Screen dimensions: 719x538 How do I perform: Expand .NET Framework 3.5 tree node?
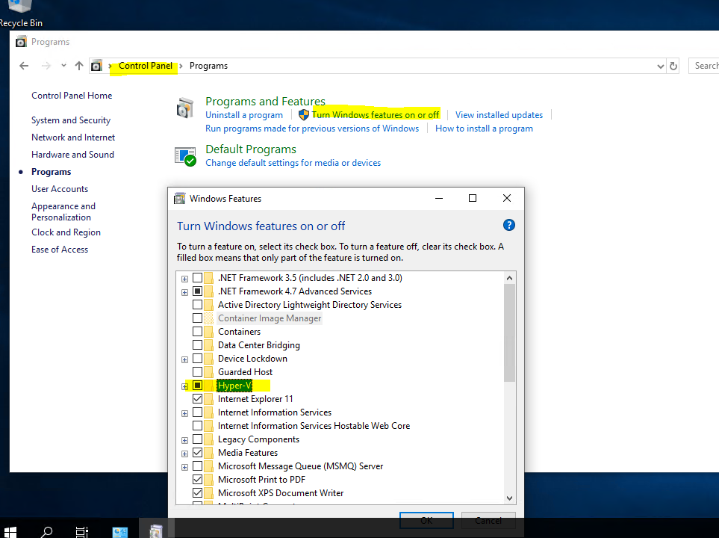pos(185,279)
